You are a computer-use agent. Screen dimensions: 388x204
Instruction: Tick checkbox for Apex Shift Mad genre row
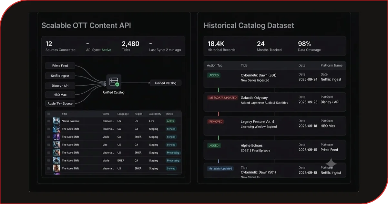(x=49, y=145)
